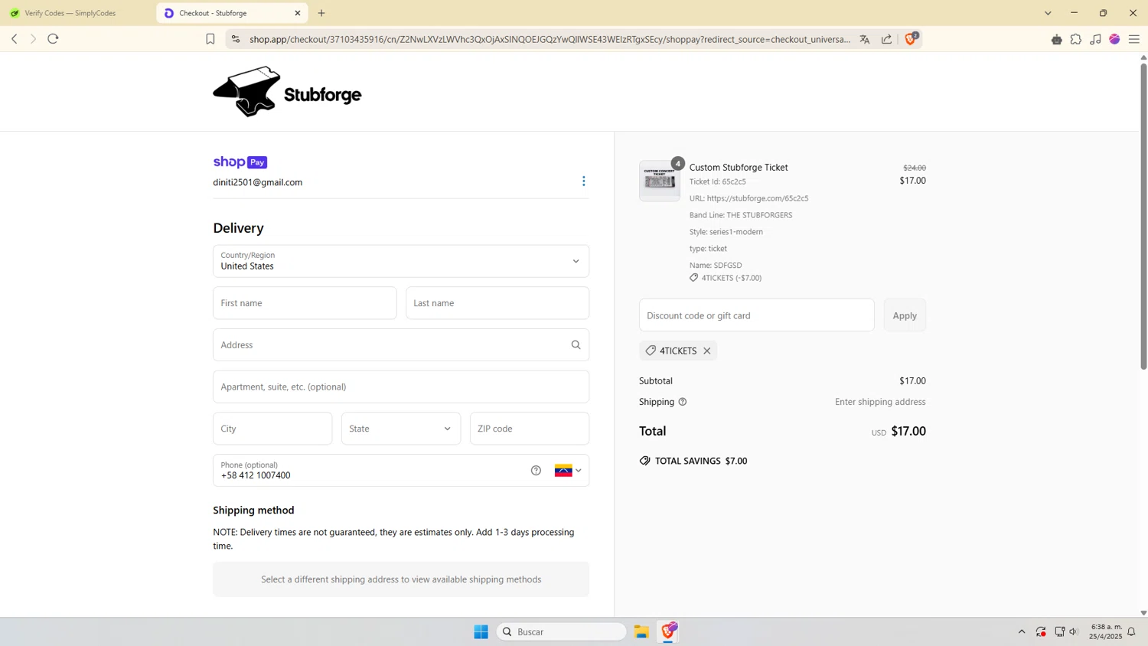Click the Brave icon in the taskbar
The width and height of the screenshot is (1148, 646).
point(669,631)
